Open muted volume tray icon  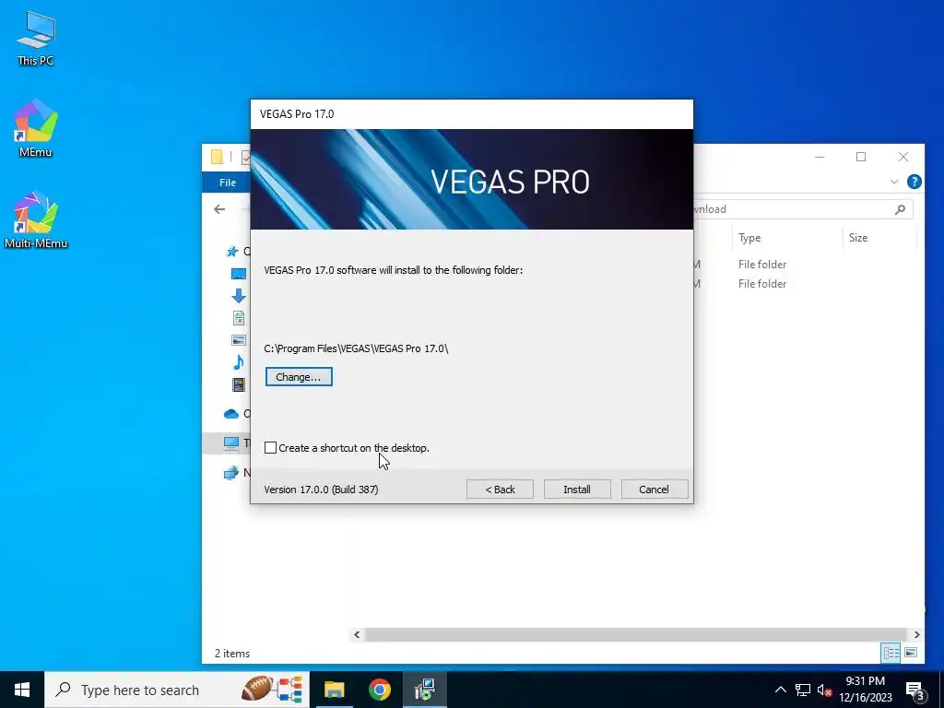tap(825, 690)
